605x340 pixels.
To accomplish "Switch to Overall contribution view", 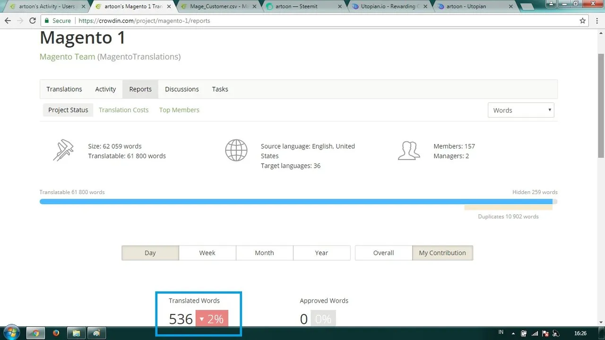I will [x=384, y=253].
